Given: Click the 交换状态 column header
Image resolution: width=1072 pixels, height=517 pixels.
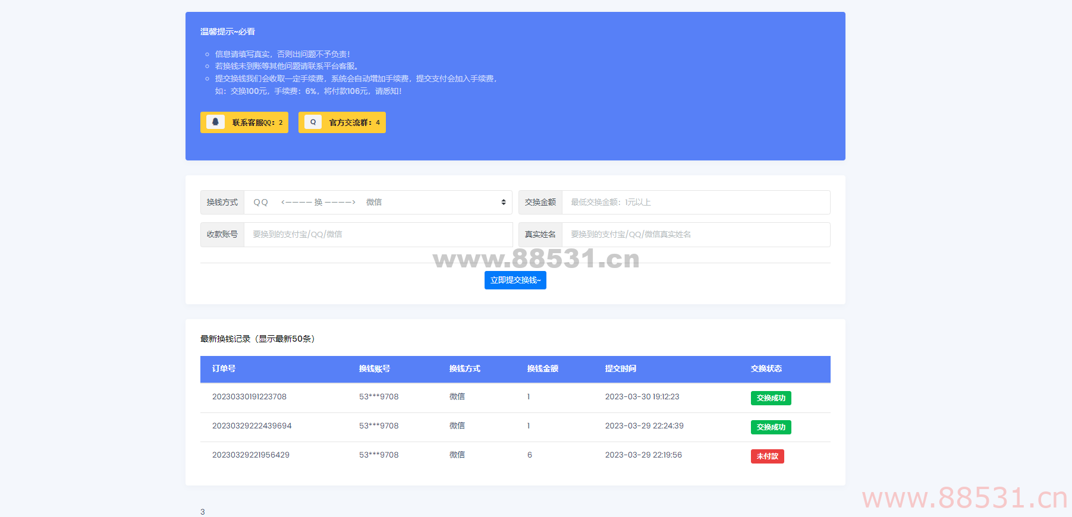Looking at the screenshot, I should click(x=766, y=368).
